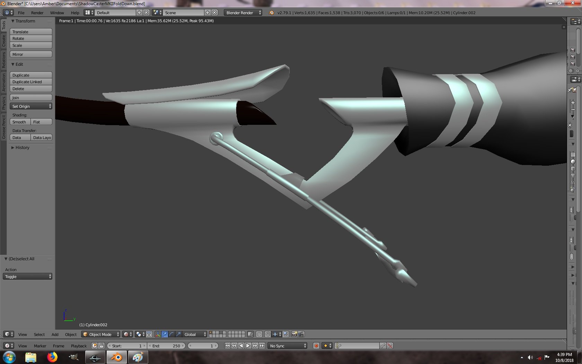
Task: Open the 3D view Object menu
Action: (71, 335)
